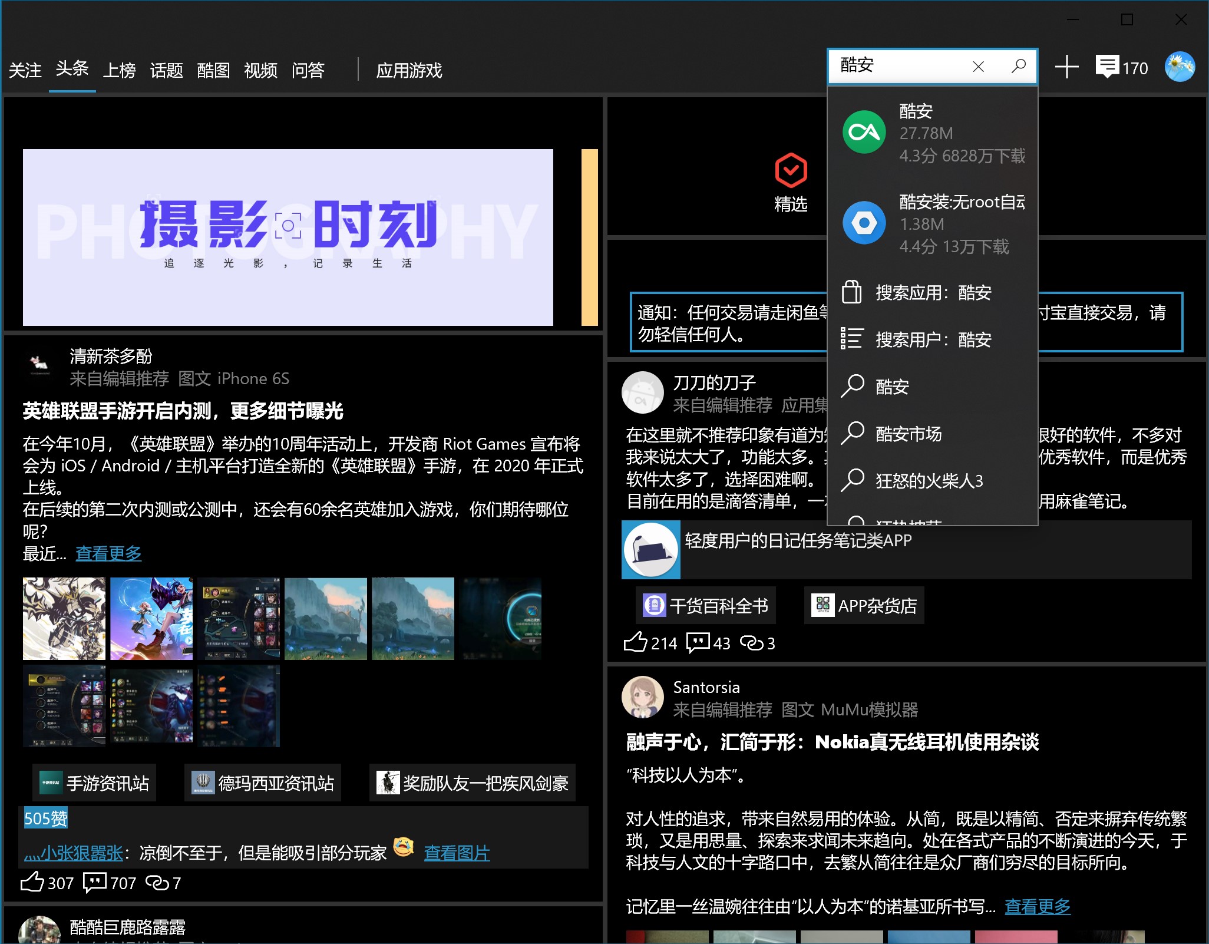The height and width of the screenshot is (944, 1209).
Task: Click the plus icon to create post
Action: (1066, 67)
